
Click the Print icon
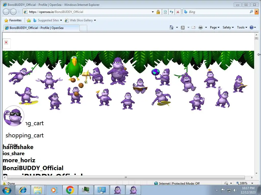click(x=201, y=27)
